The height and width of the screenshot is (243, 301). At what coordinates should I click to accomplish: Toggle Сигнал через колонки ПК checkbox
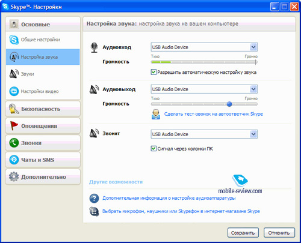pyautogui.click(x=154, y=149)
